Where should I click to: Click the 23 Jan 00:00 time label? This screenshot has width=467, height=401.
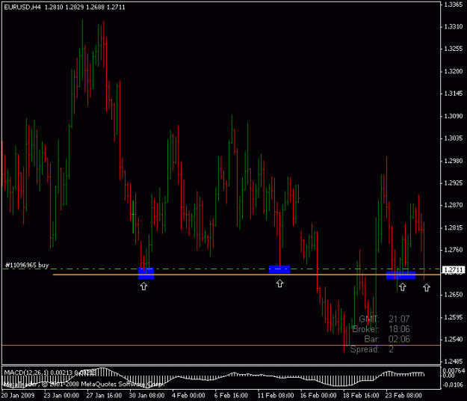point(61,396)
